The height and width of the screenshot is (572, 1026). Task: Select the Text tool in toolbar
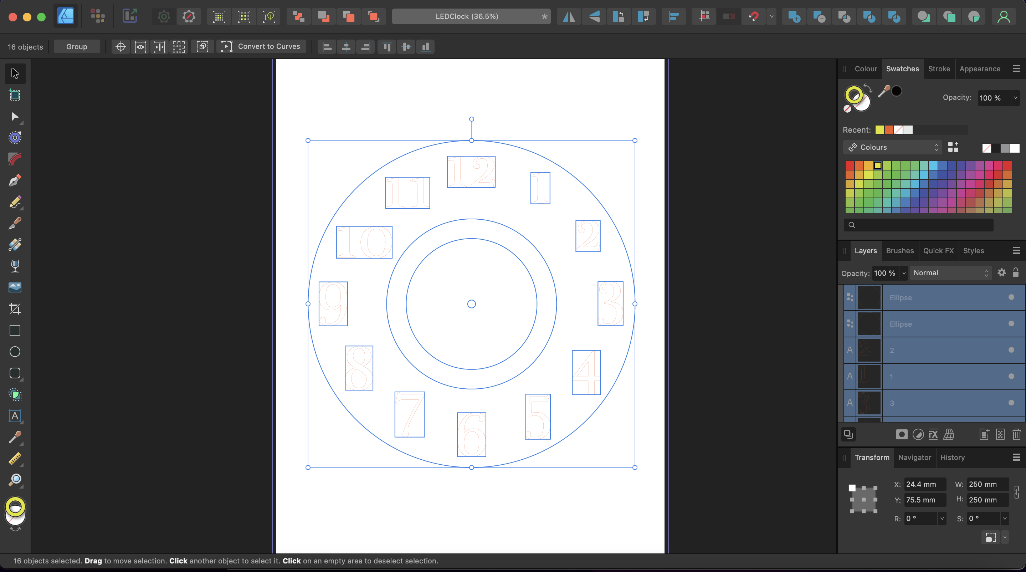click(x=14, y=415)
